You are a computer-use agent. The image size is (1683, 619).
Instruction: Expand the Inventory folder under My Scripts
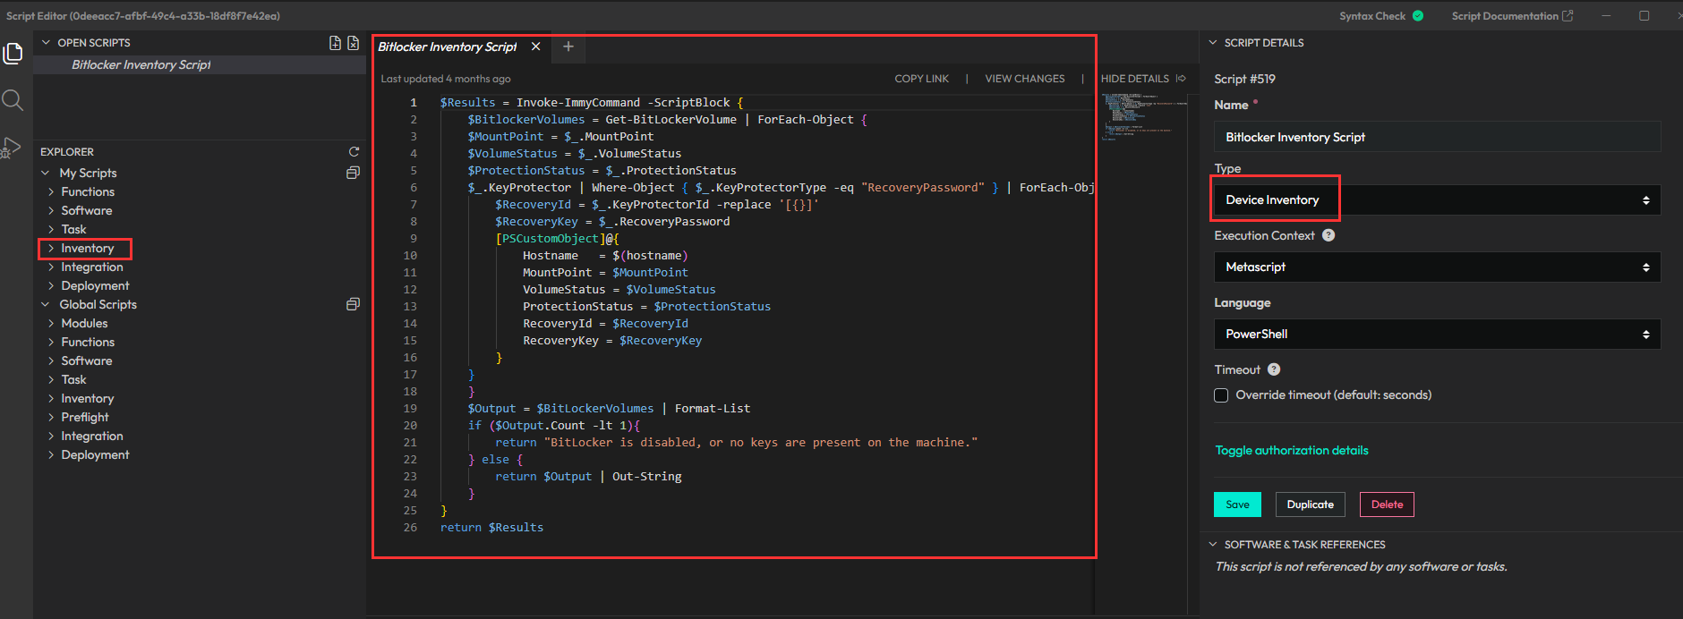87,249
